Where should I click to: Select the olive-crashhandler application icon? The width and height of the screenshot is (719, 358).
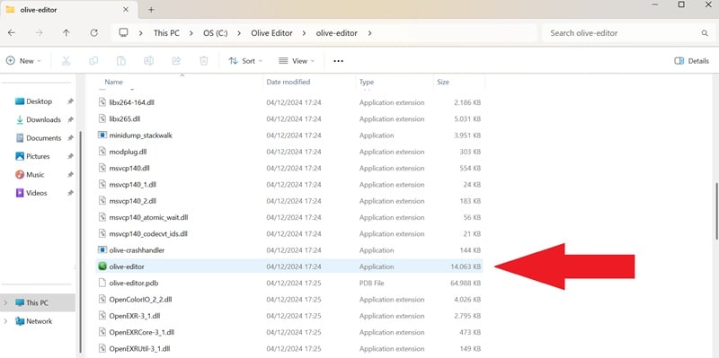pyautogui.click(x=102, y=250)
